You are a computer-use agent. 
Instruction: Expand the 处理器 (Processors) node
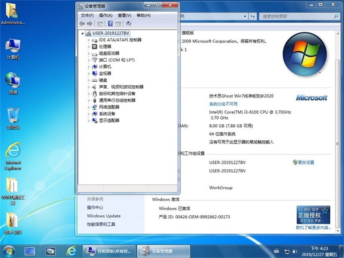(x=89, y=47)
